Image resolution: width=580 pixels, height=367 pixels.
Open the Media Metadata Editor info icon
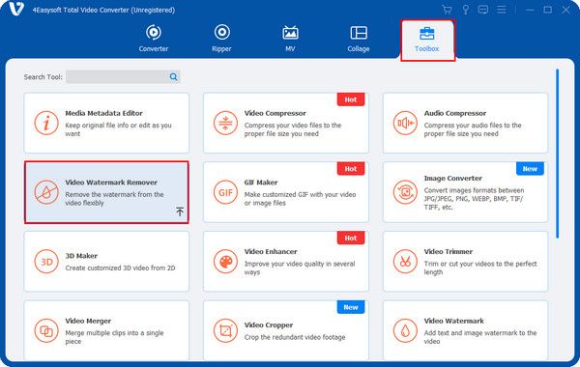[46, 123]
